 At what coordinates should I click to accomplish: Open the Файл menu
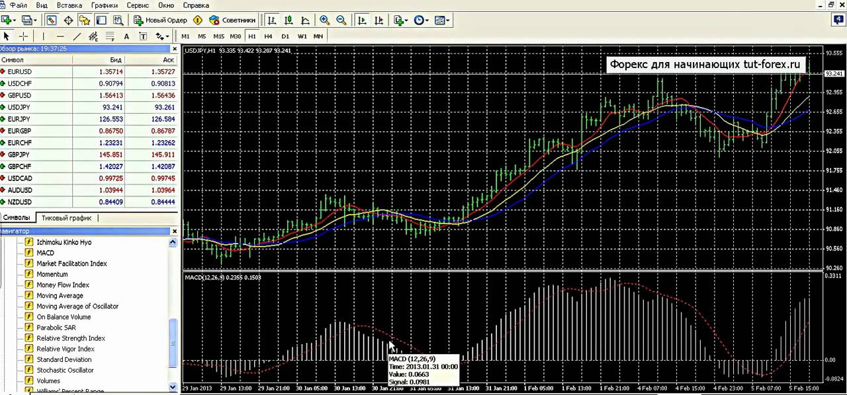click(18, 5)
